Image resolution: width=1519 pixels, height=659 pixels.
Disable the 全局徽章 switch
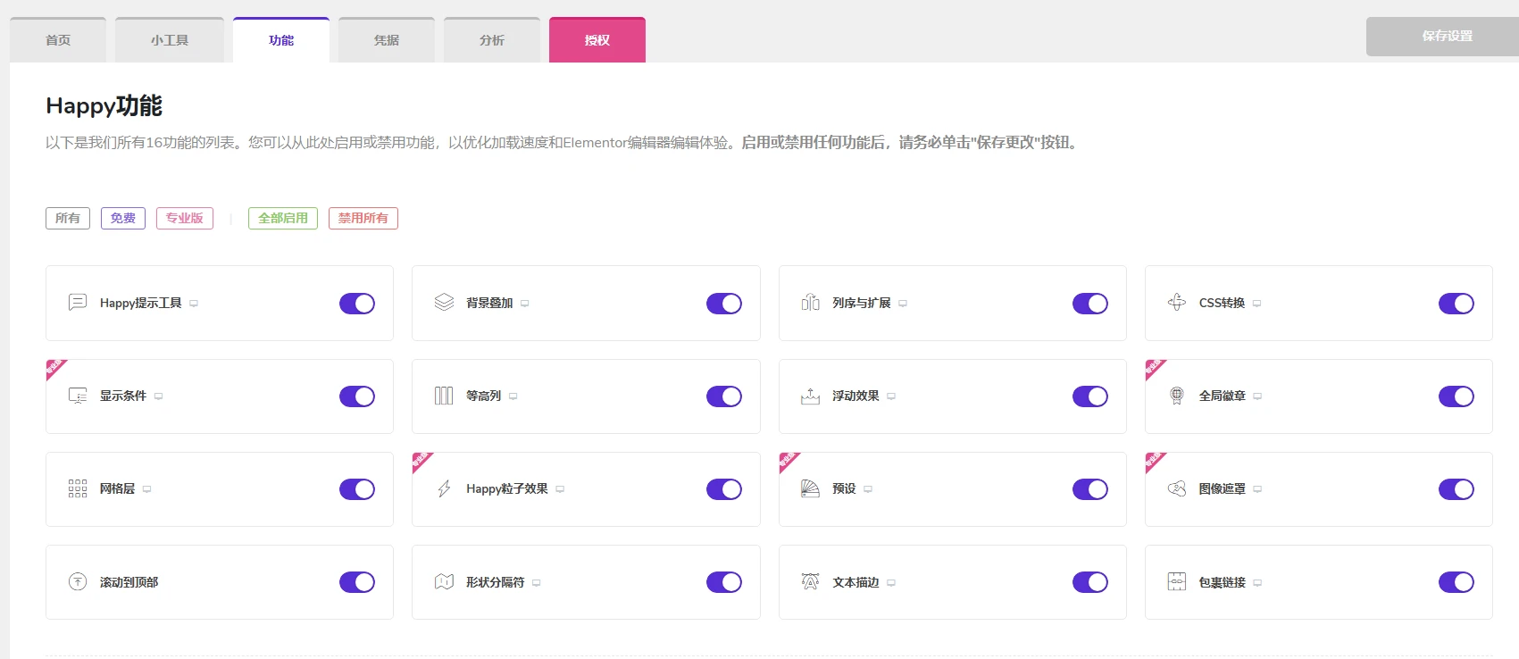[x=1456, y=396]
